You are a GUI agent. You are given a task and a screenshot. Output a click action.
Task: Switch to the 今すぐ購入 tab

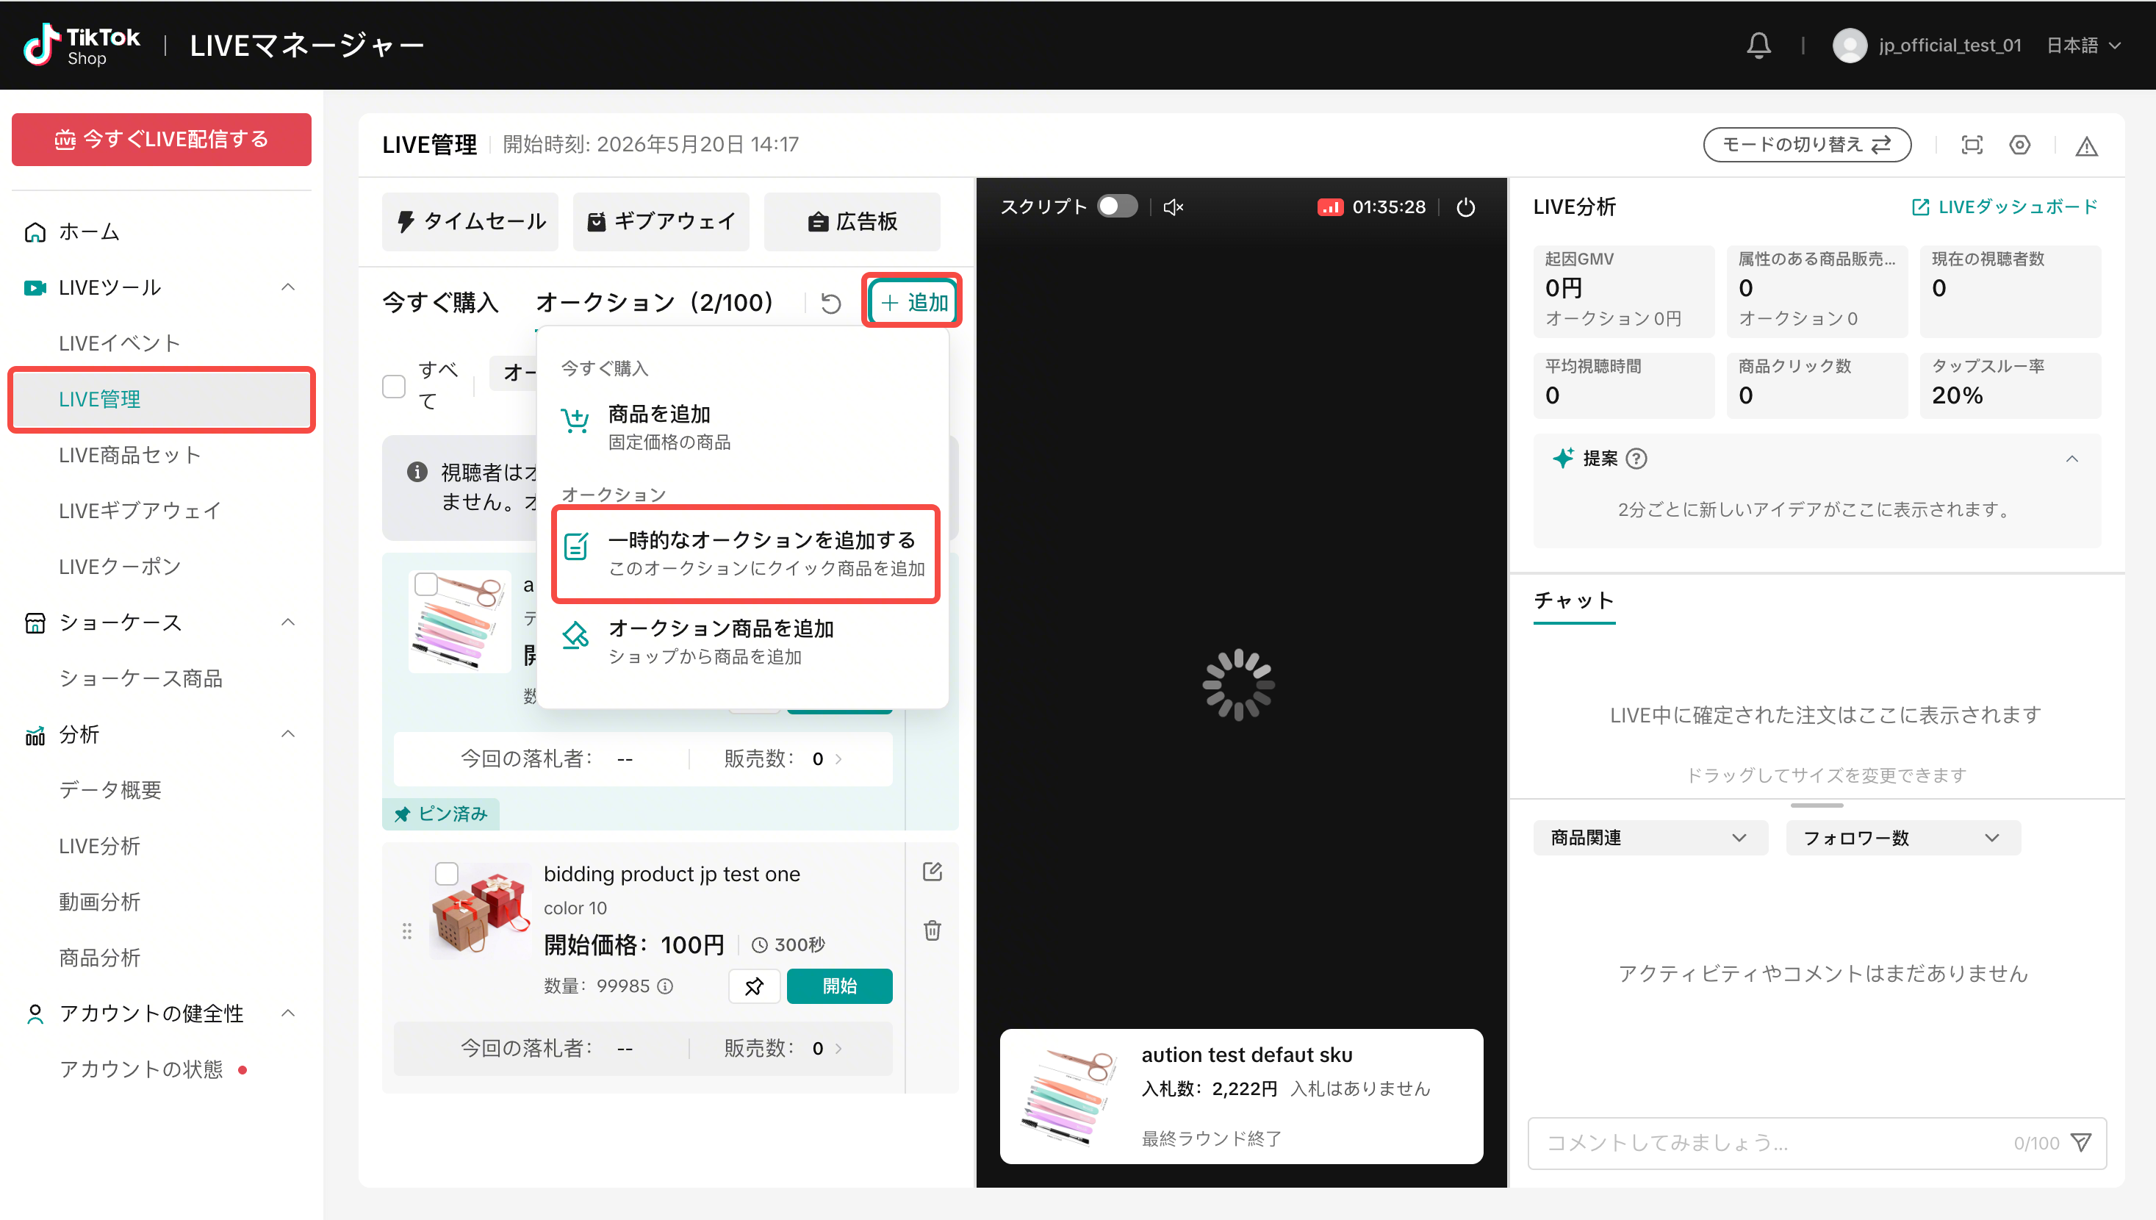tap(441, 303)
